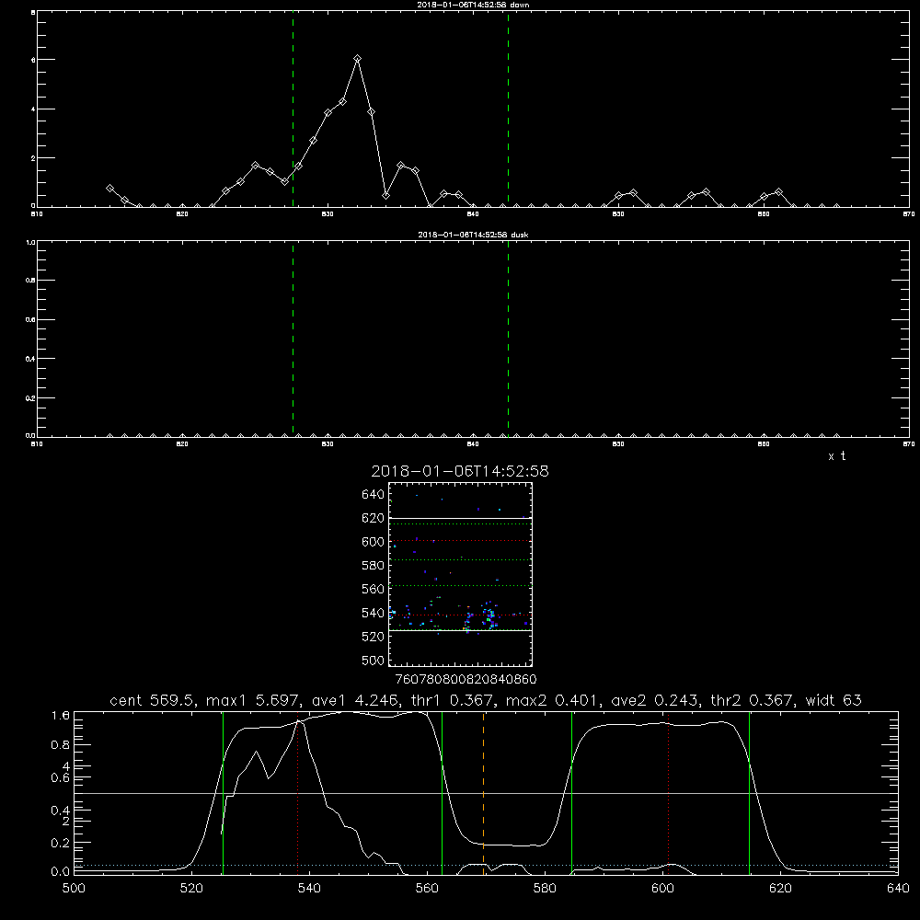
Task: Select solid green line near 615 in profile plot
Action: tap(749, 793)
